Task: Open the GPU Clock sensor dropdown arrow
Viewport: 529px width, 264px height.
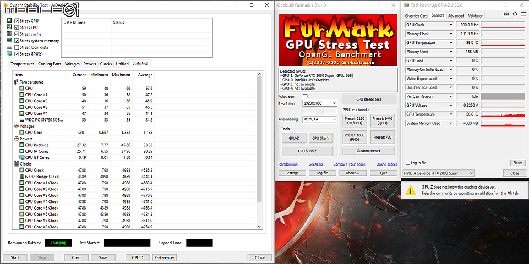Action: tap(451, 25)
